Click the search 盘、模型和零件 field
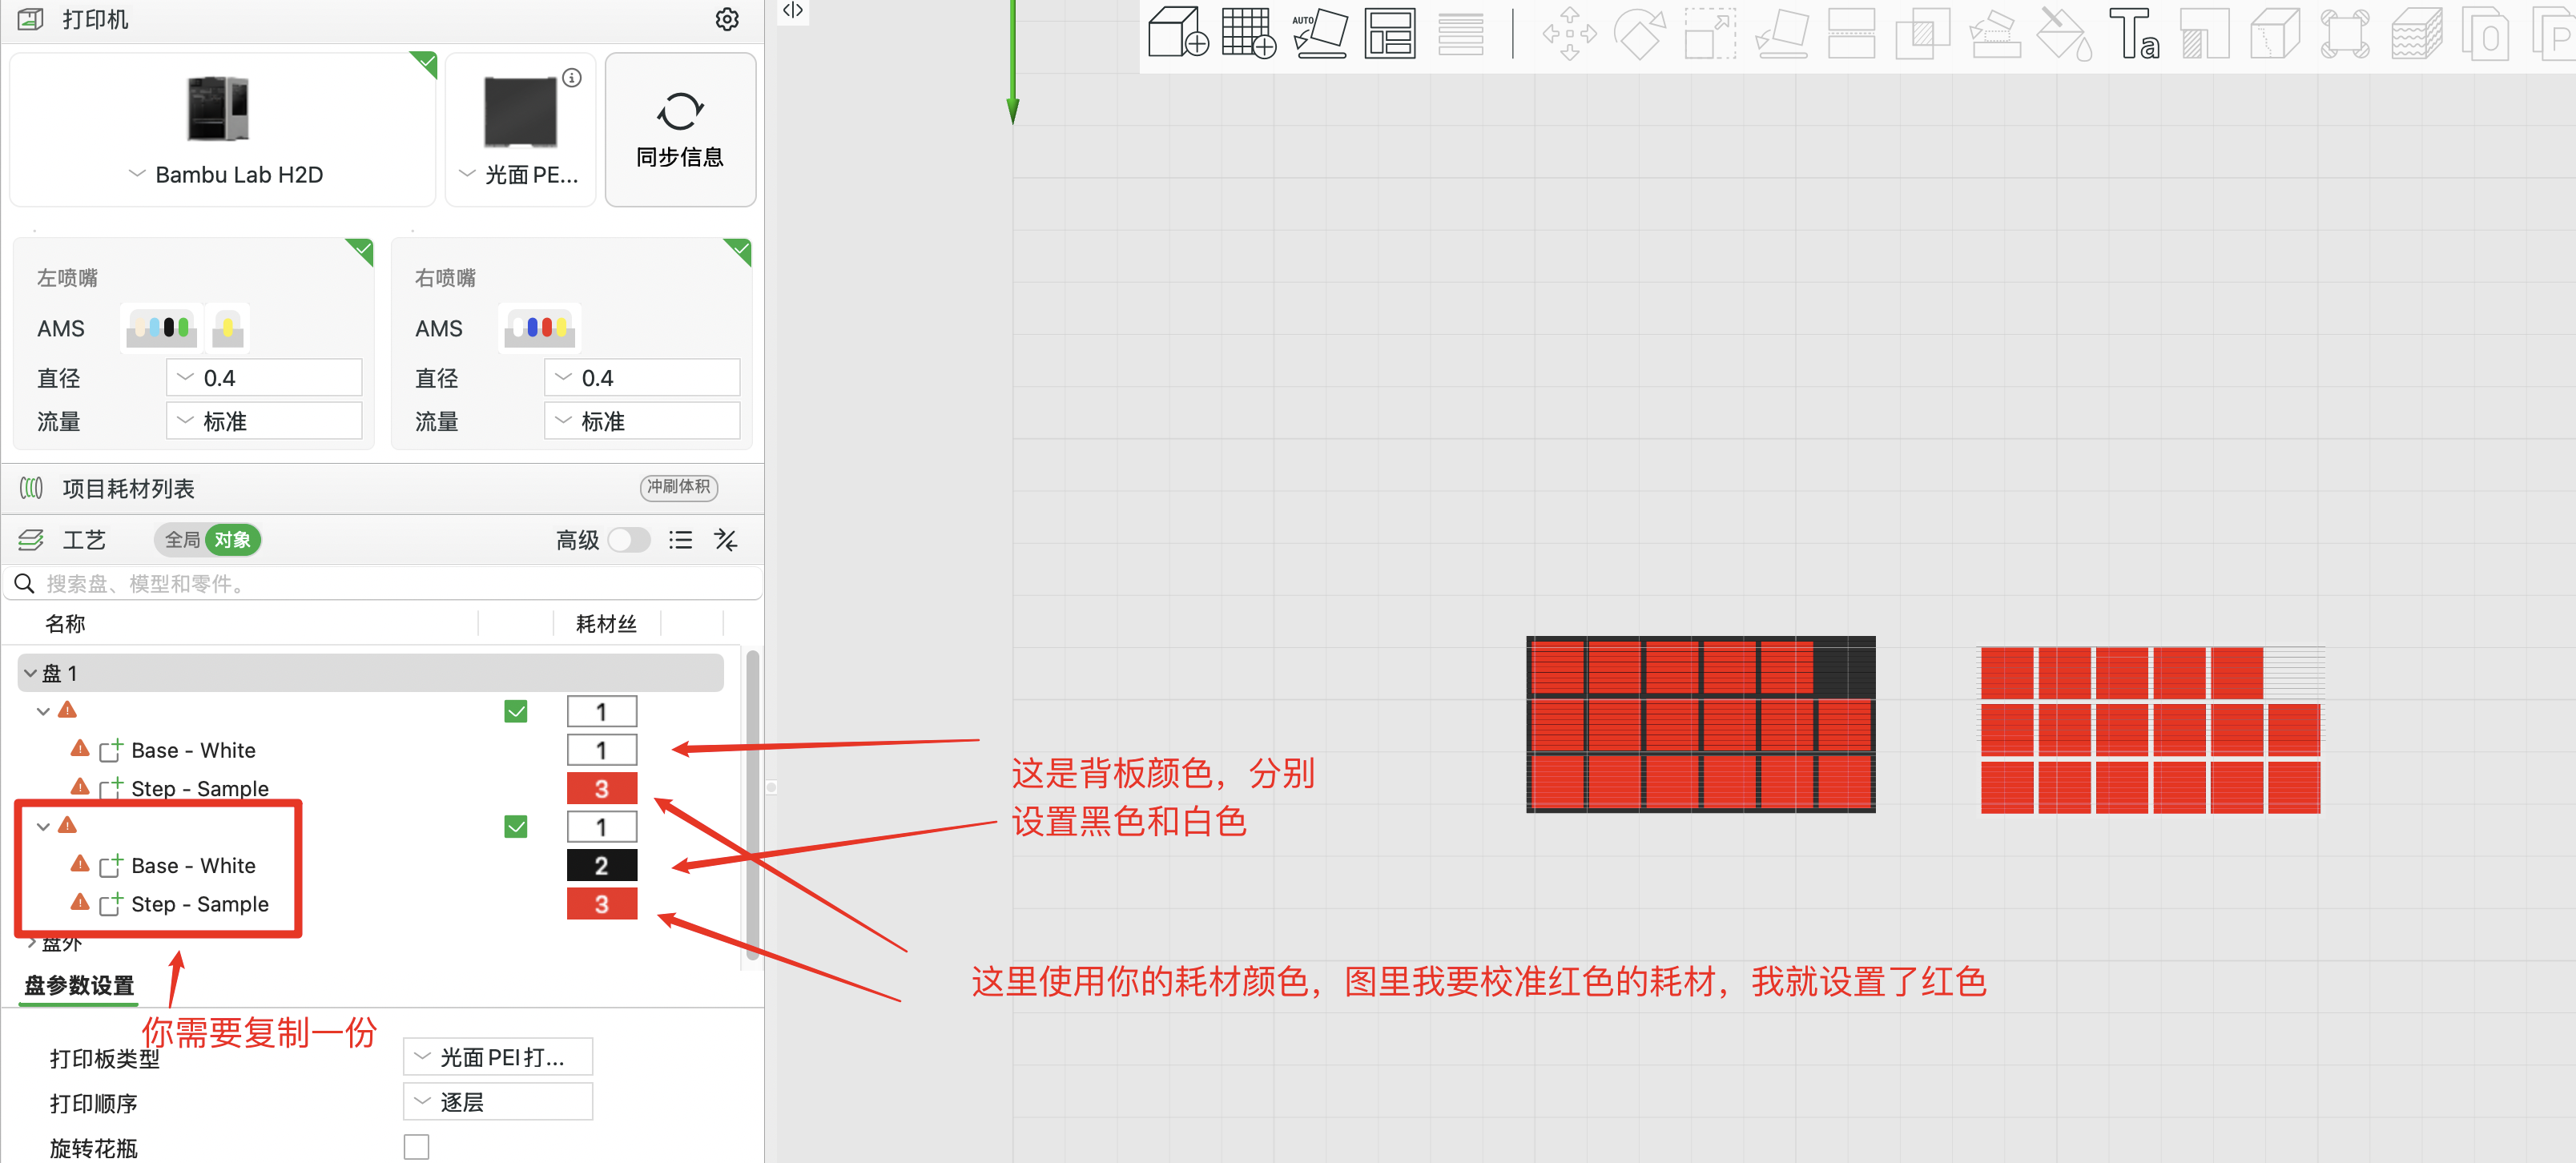The width and height of the screenshot is (2576, 1163). click(x=383, y=584)
